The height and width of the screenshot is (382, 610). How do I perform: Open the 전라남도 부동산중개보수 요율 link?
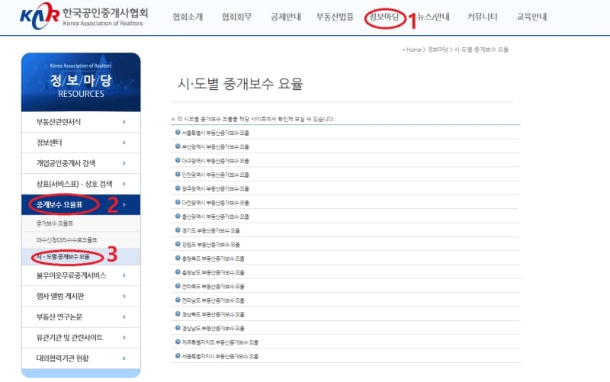click(x=213, y=300)
